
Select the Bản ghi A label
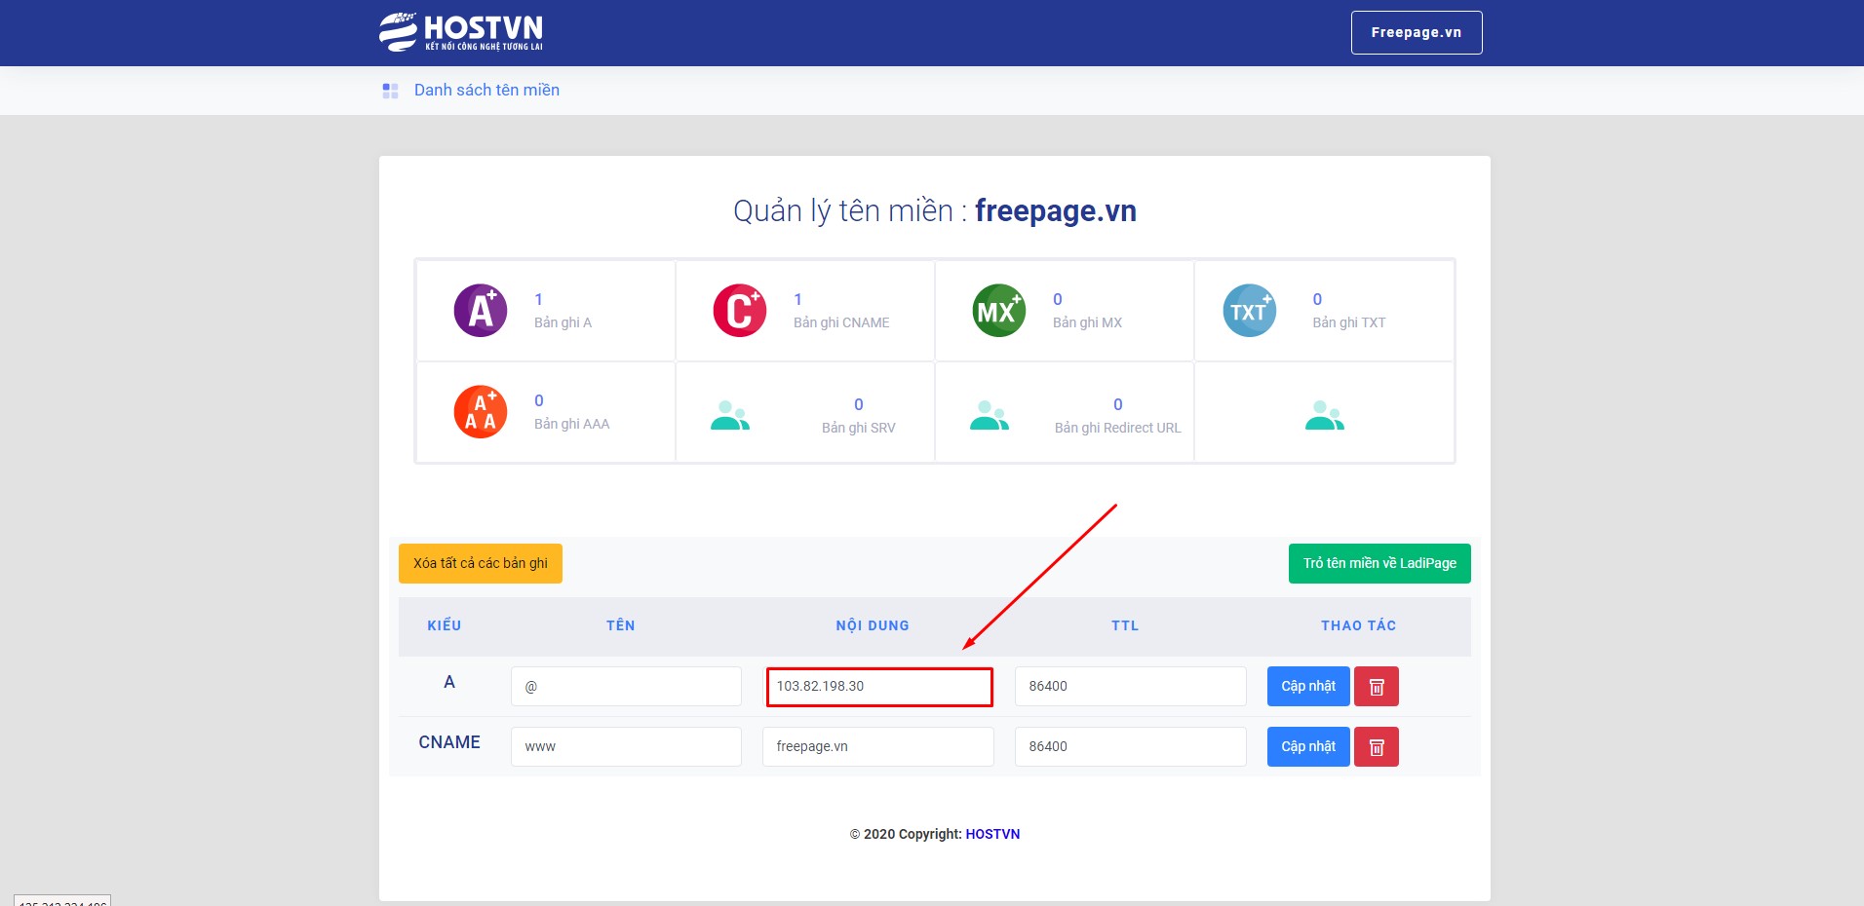(563, 322)
